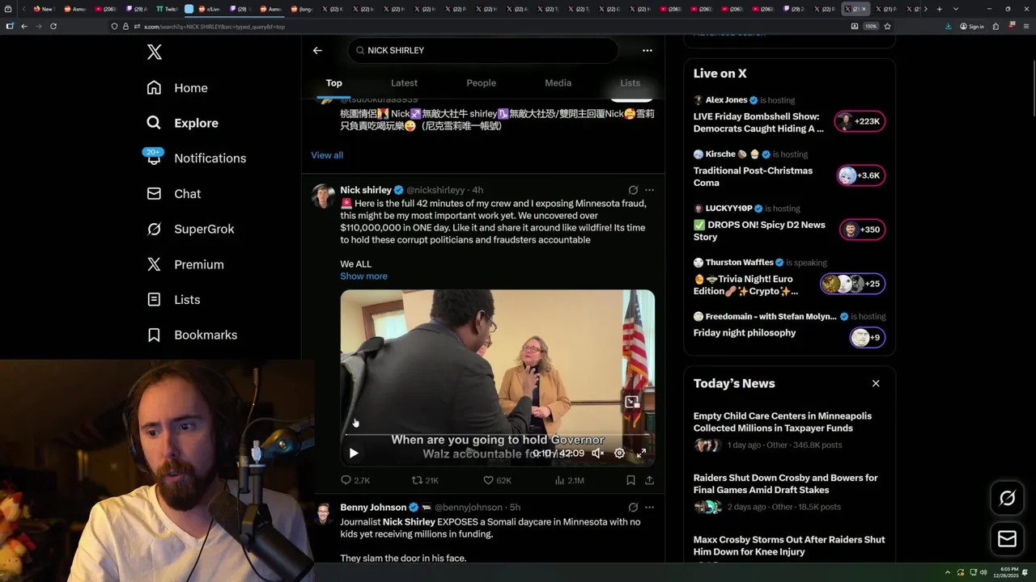1036x582 pixels.
Task: Open Bookmarks from sidebar
Action: tap(192, 335)
